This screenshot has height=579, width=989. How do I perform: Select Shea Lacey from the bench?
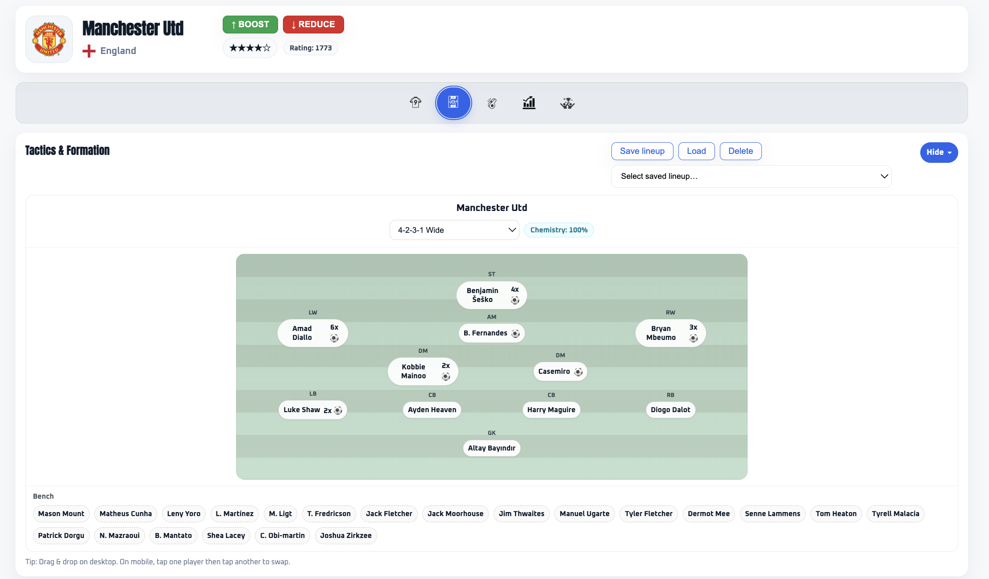(x=226, y=536)
